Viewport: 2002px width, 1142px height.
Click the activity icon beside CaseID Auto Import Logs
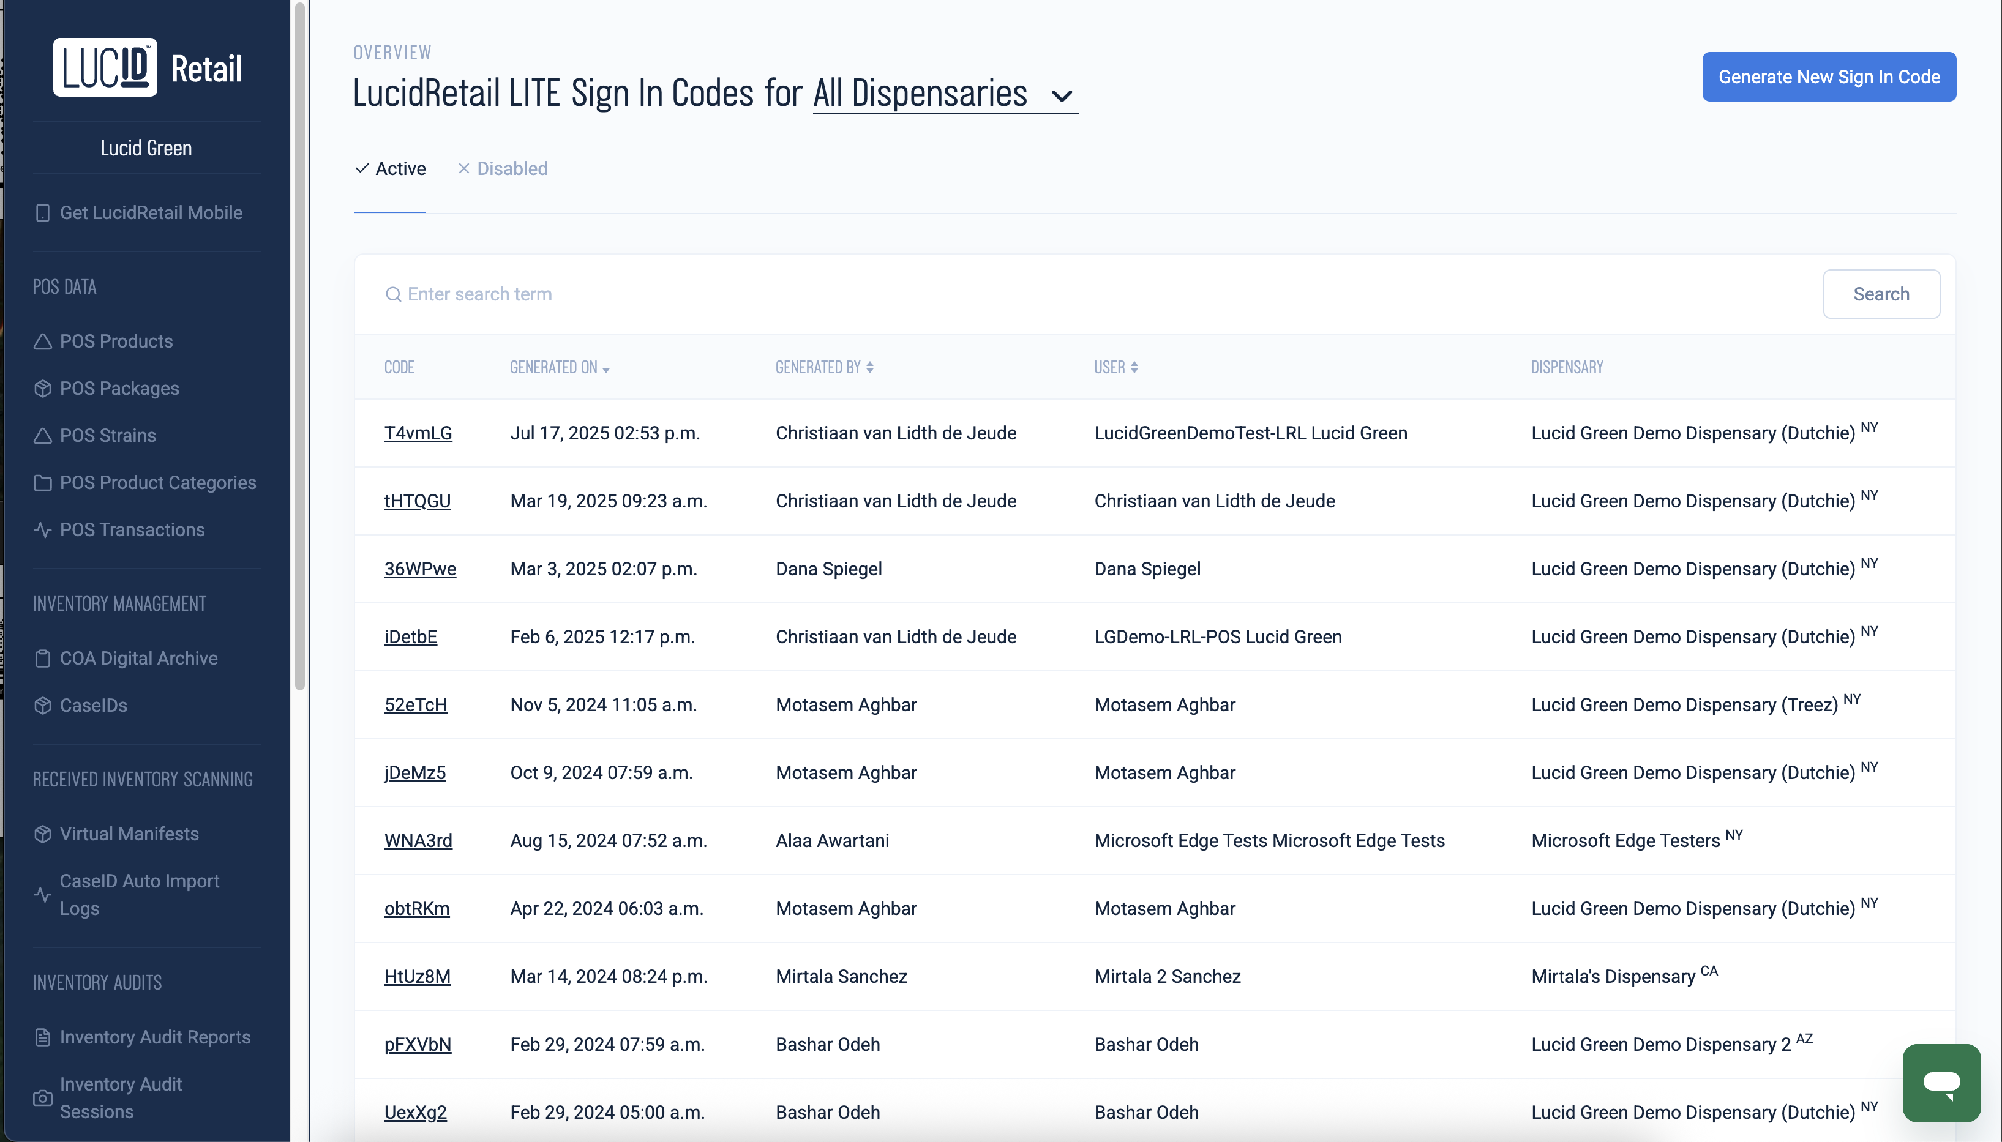[42, 895]
